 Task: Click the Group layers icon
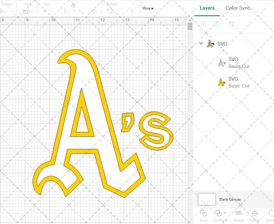(x=204, y=24)
